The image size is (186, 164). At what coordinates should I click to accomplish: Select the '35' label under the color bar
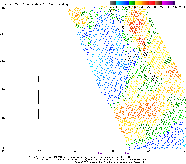pos(155,7)
